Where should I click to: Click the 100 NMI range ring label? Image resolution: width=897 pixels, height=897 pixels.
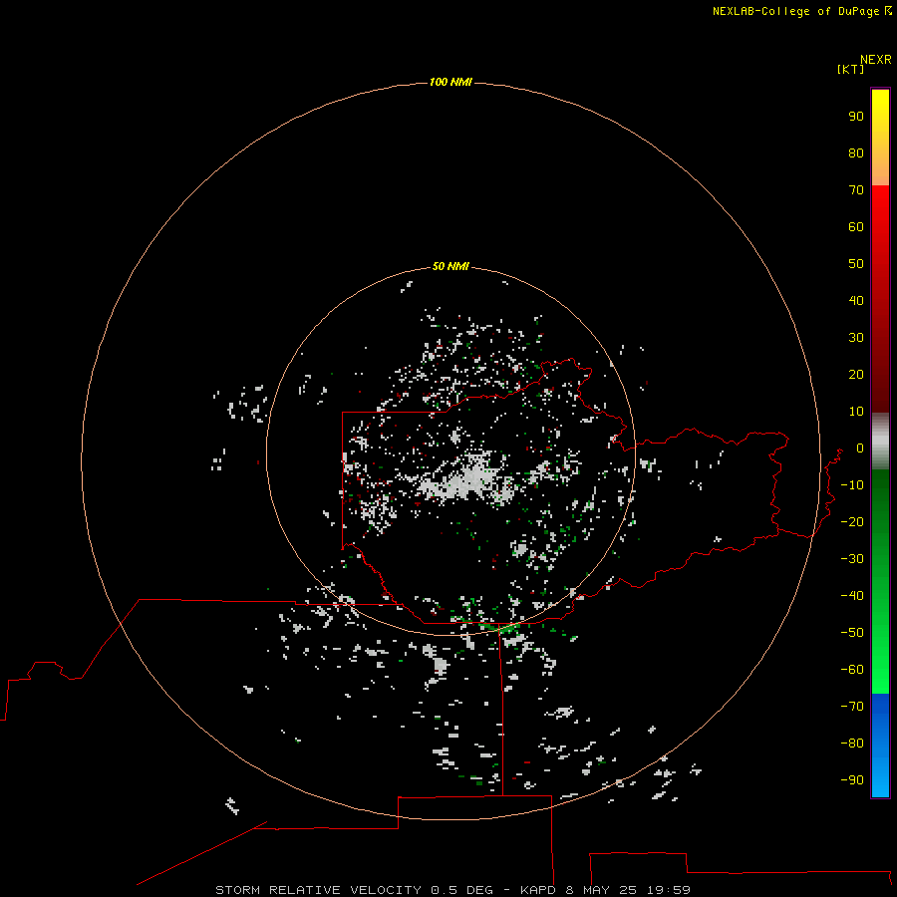tap(450, 83)
